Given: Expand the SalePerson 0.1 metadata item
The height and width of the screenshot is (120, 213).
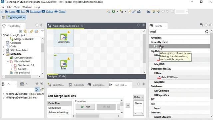Looking at the screenshot, I should pos(12,65).
